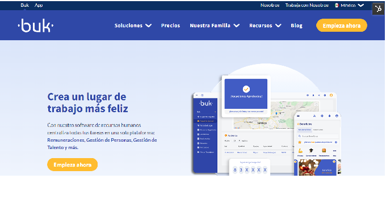Click the 'Crea un lugar de trabajo más feliz' heading
The height and width of the screenshot is (221, 386).
tap(87, 103)
